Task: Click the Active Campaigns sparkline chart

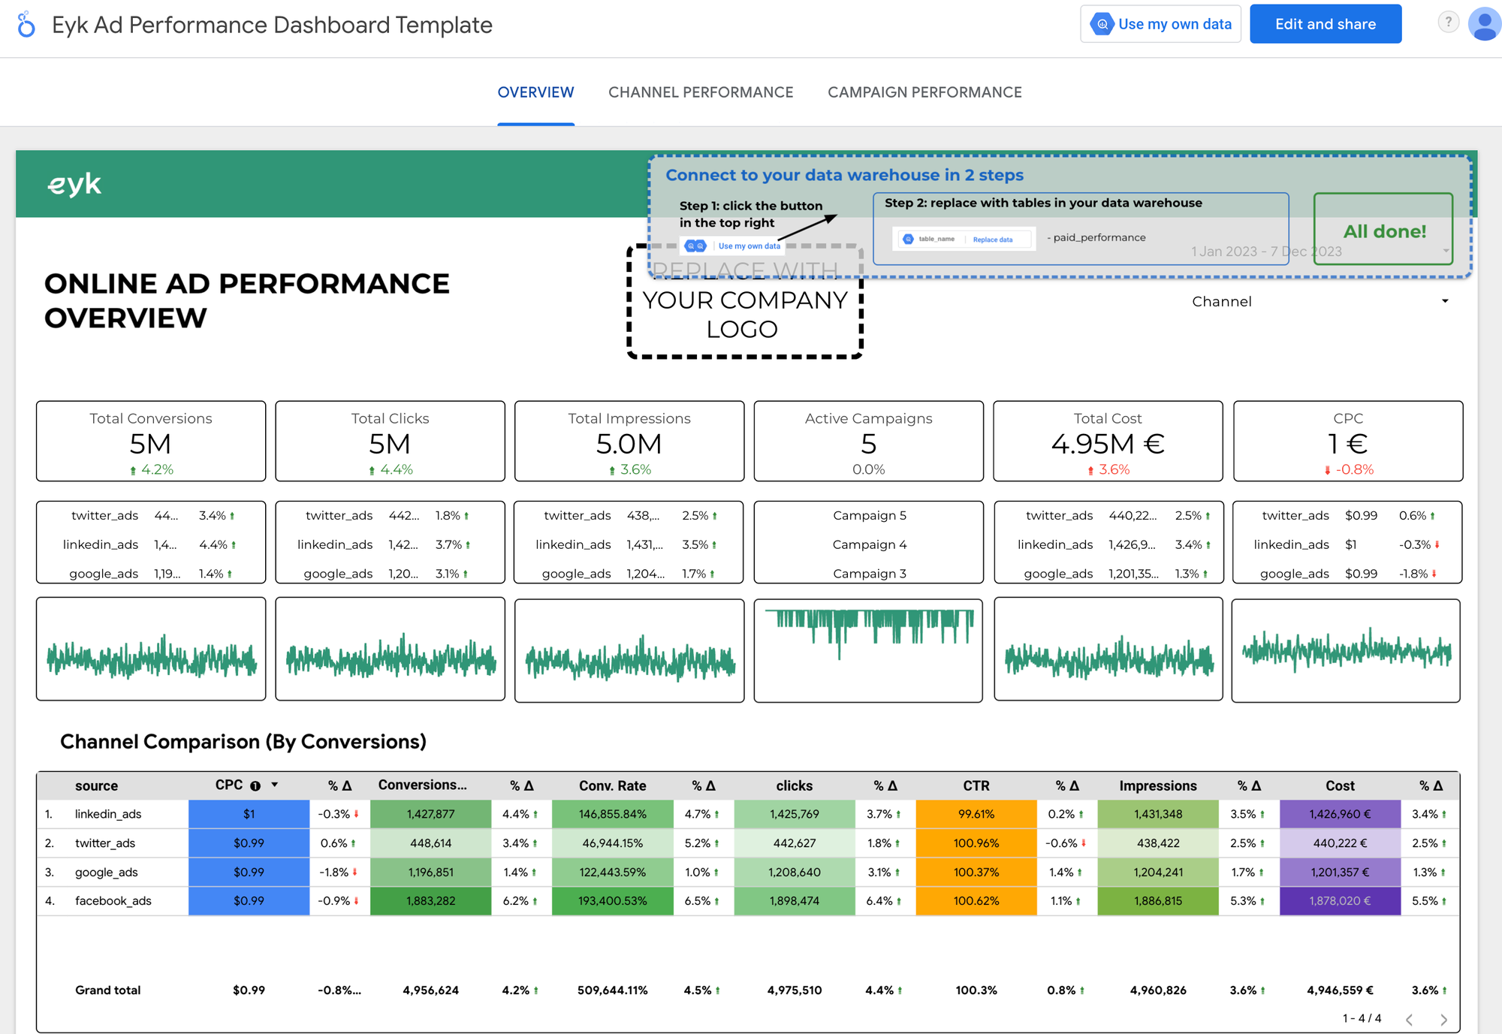Action: tap(868, 650)
